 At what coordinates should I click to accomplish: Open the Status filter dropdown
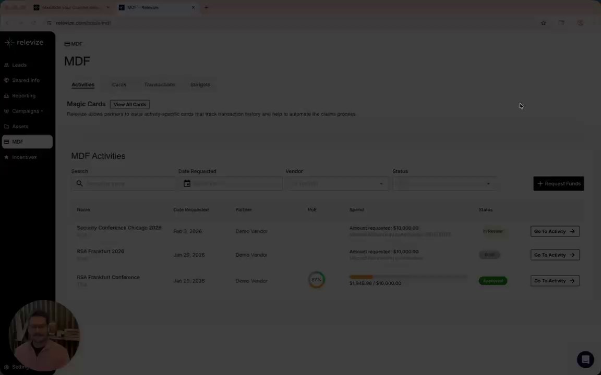click(444, 184)
